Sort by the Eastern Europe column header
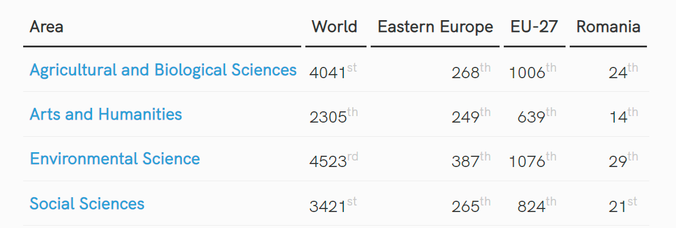The width and height of the screenshot is (676, 228). 435,27
